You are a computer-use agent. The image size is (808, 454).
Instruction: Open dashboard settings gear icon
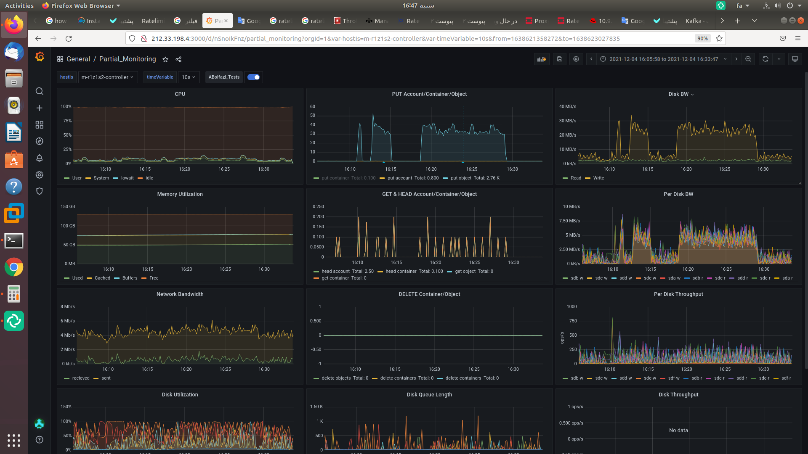(x=576, y=59)
